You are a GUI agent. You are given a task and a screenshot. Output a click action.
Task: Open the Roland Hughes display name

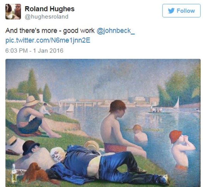(50, 9)
